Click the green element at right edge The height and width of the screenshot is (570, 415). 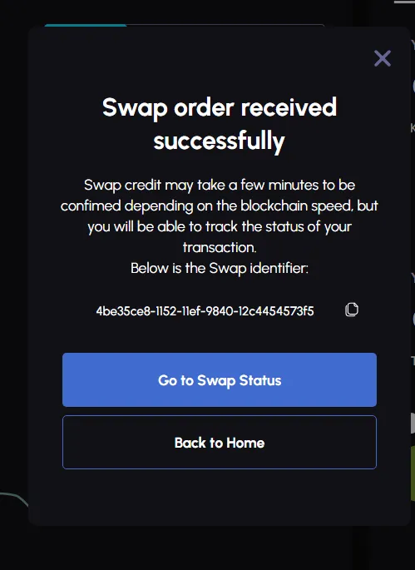point(413,473)
